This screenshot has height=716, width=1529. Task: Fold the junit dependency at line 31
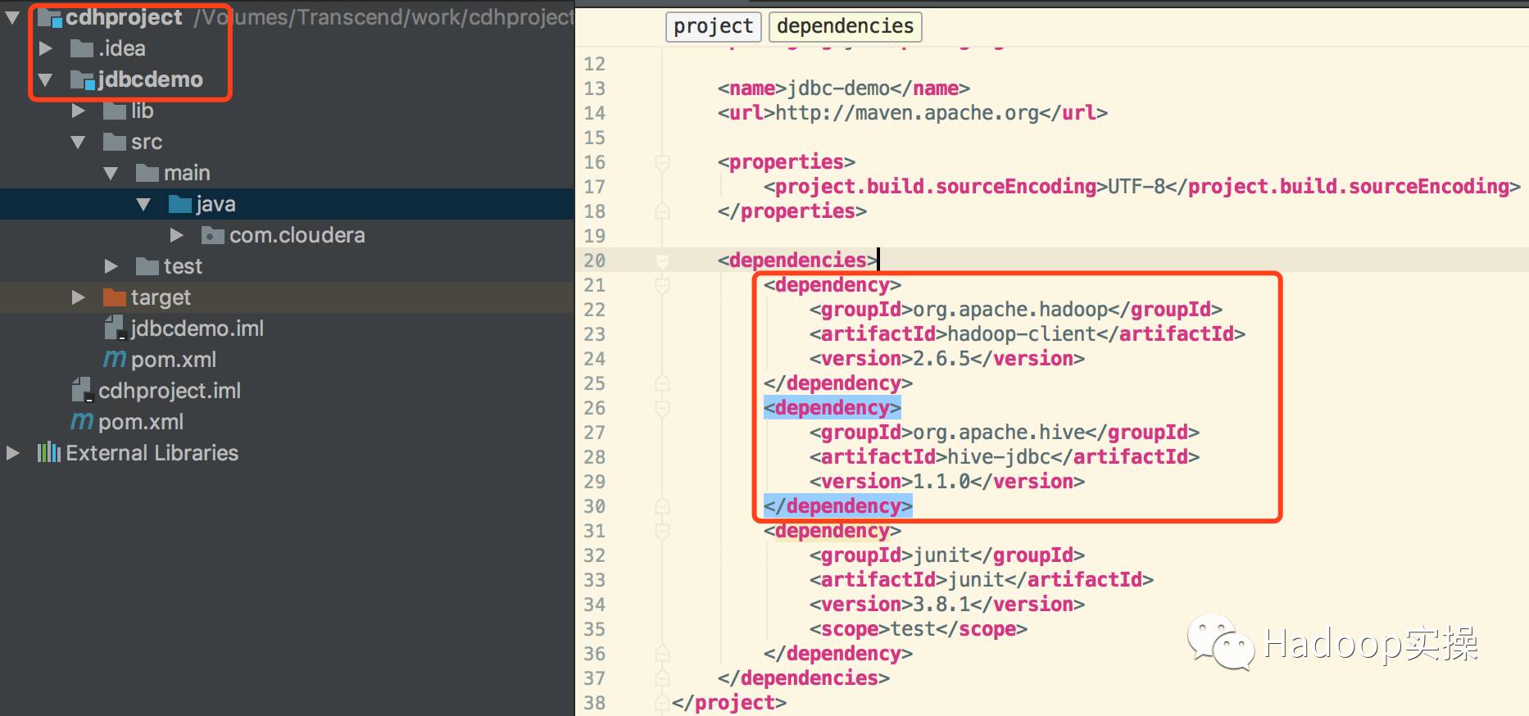(x=662, y=531)
